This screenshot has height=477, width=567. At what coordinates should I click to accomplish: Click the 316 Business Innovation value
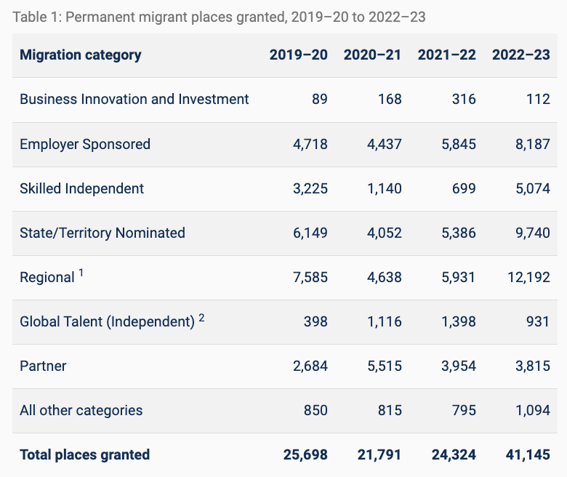pyautogui.click(x=463, y=100)
